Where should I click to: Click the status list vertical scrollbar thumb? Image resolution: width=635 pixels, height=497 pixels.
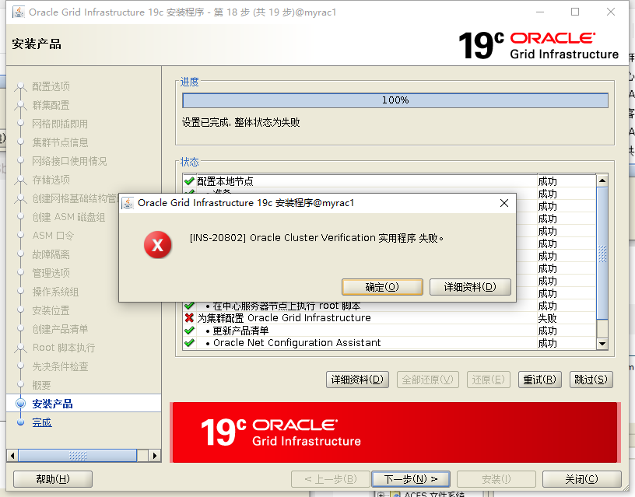coord(602,254)
